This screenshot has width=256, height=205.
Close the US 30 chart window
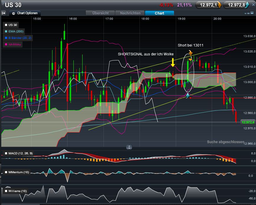pos(253,5)
